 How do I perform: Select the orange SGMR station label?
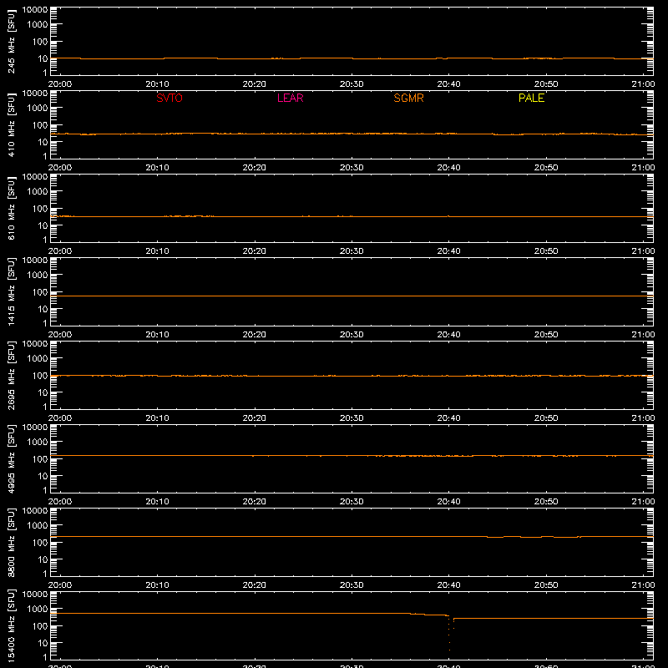(x=408, y=98)
